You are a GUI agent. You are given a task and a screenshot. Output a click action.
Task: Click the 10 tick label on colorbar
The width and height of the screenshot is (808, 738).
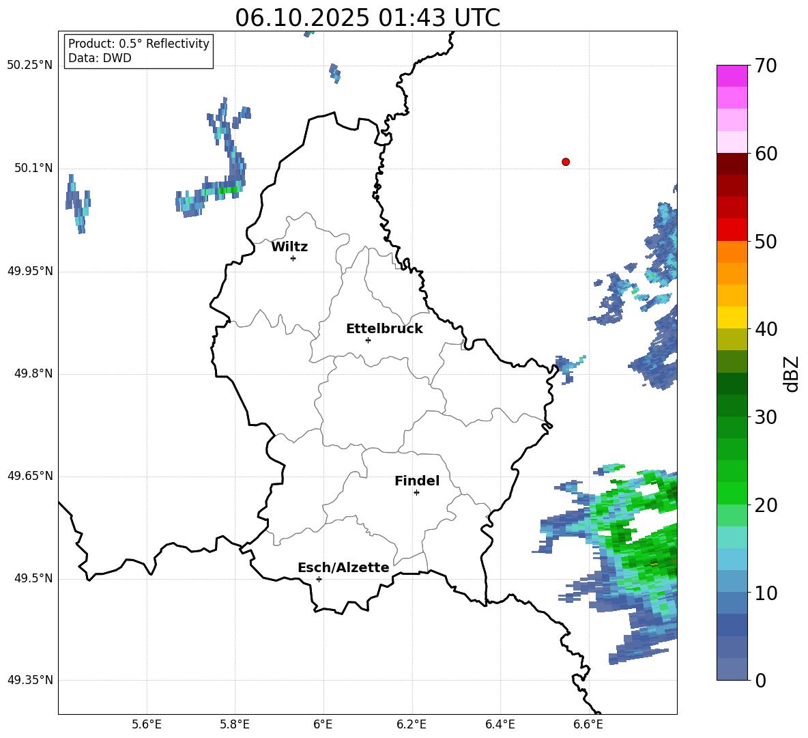point(766,593)
